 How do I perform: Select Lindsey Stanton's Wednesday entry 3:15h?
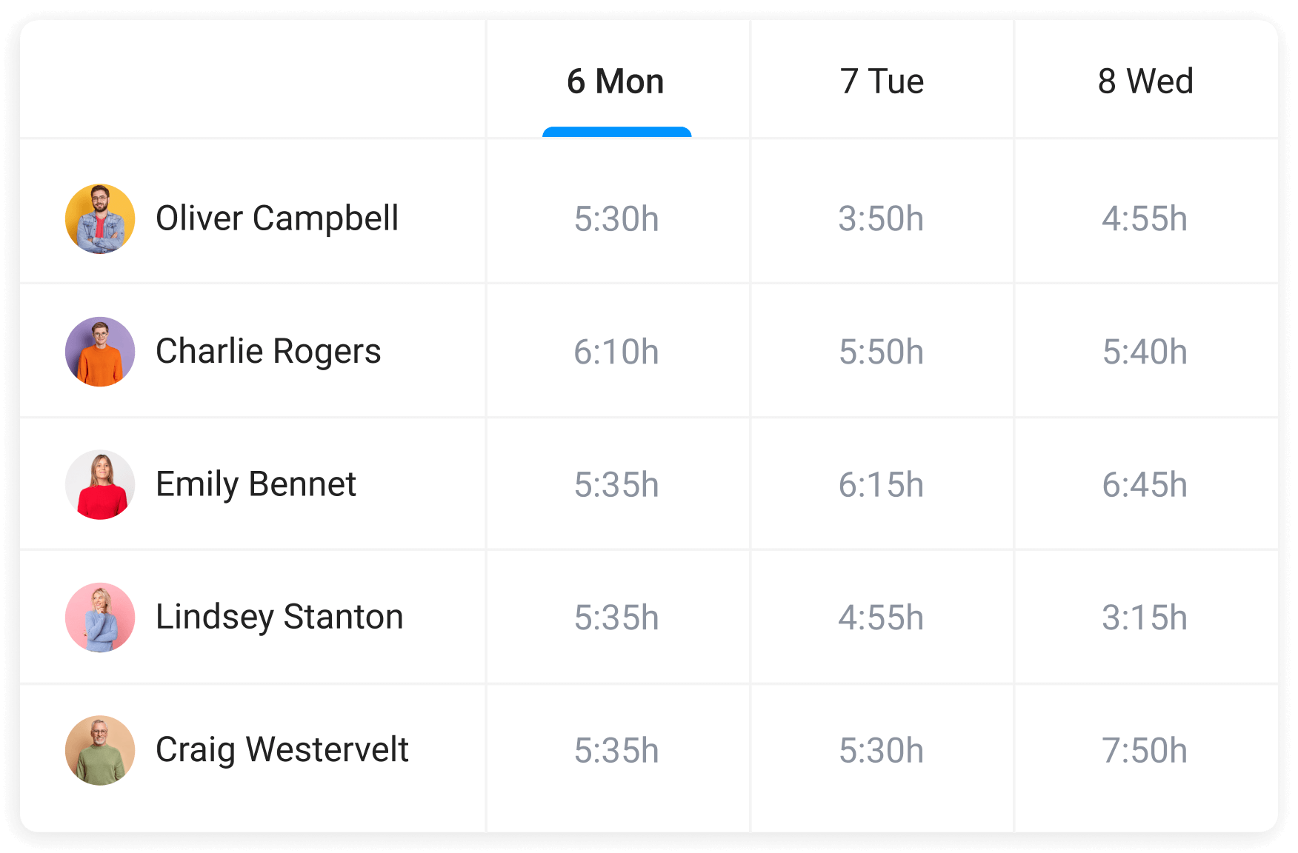pyautogui.click(x=1147, y=617)
